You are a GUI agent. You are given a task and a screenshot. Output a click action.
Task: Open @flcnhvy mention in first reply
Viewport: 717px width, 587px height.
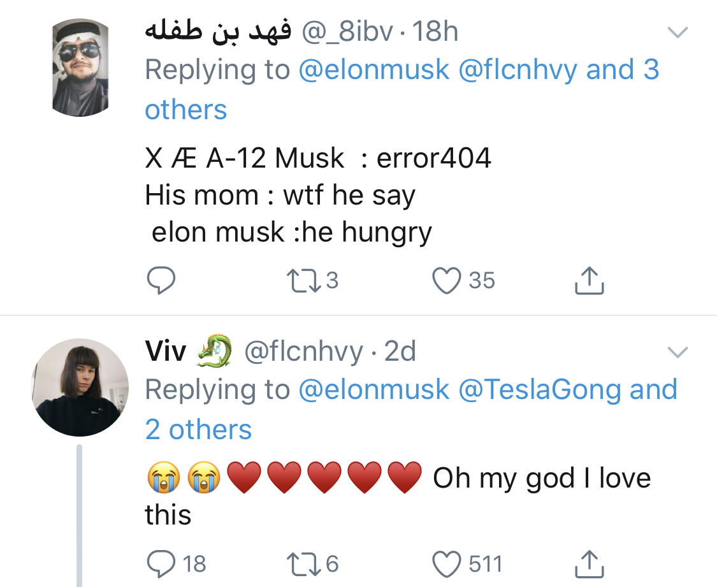518,70
